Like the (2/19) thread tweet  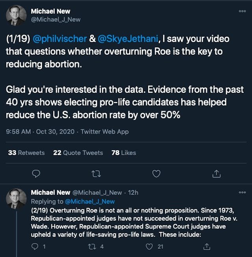(x=149, y=247)
